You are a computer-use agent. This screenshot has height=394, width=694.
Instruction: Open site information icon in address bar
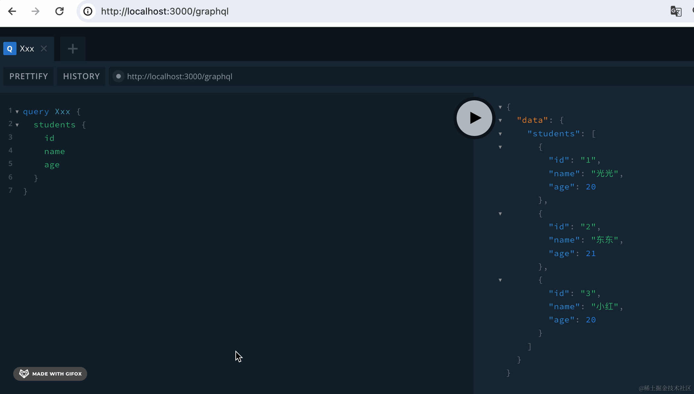[x=88, y=11]
